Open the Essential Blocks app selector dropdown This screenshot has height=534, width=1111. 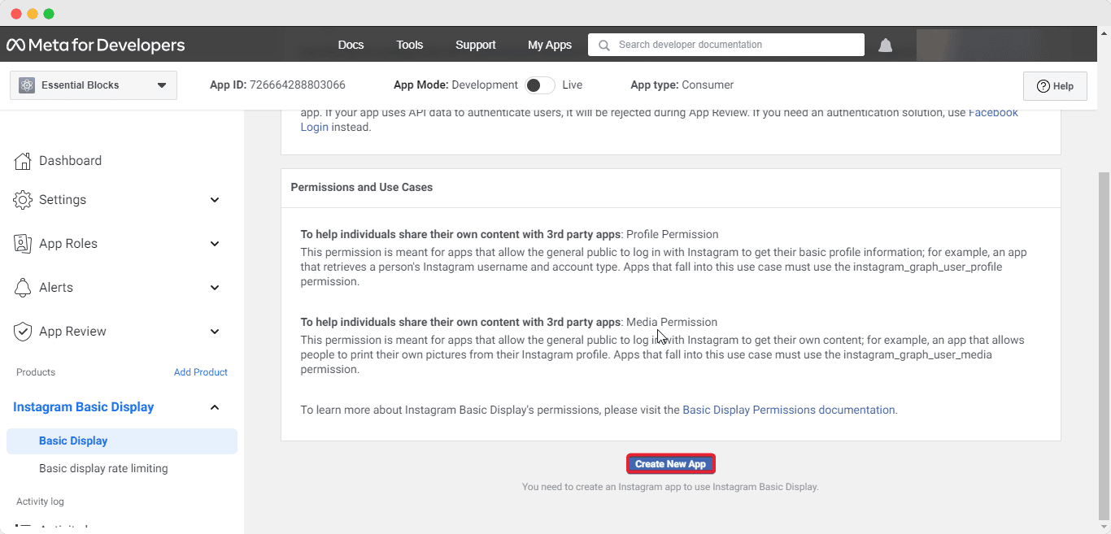pyautogui.click(x=94, y=85)
